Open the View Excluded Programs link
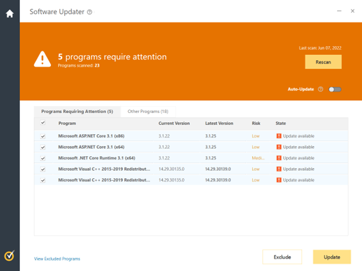Viewport: 362px width, 271px height. [57, 259]
